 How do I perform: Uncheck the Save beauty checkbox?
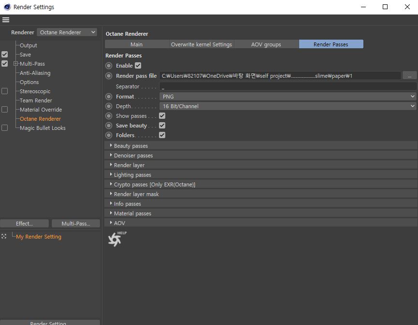pos(162,126)
